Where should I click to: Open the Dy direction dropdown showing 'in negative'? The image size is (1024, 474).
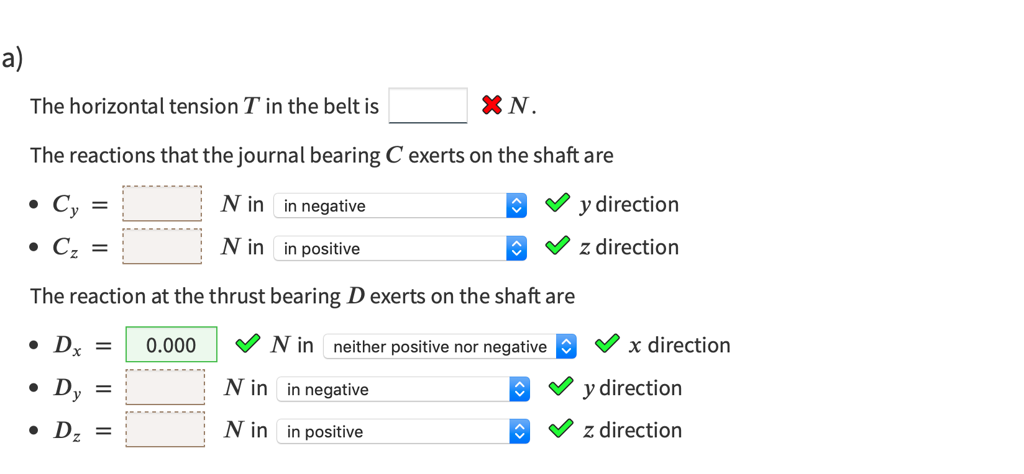point(403,389)
